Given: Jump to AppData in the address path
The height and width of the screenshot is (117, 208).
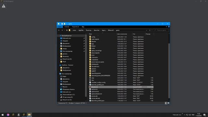Looking at the screenshot, I should coord(81,30).
